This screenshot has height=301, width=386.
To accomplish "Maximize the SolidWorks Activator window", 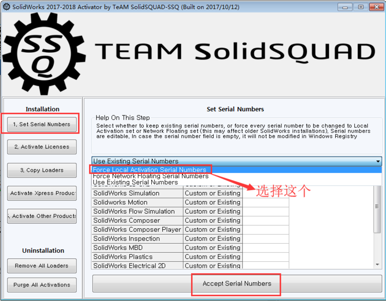I will pos(361,7).
